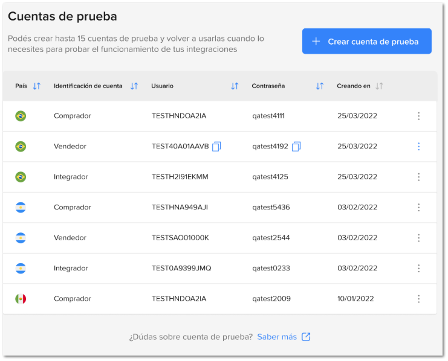
Task: Click the qatest5436 password cell
Action: (x=271, y=207)
